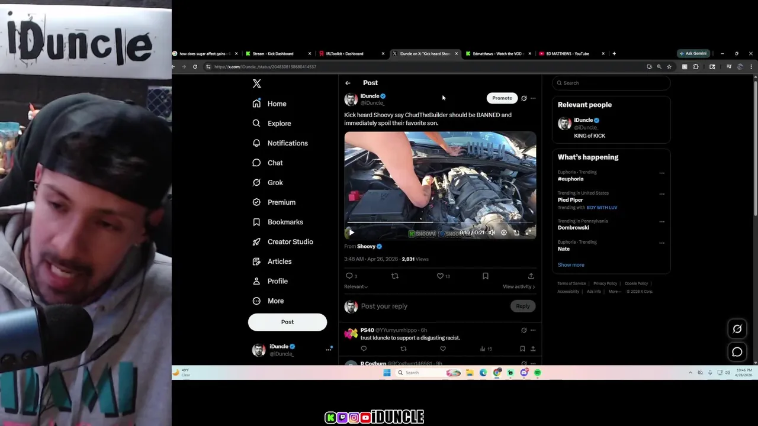Click the white Post button
Viewport: 758px width, 426px height.
coord(287,322)
